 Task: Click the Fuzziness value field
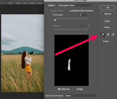[83, 15]
